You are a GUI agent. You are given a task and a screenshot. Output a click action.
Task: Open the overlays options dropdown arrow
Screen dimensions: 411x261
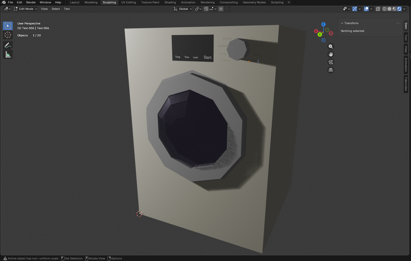point(371,9)
